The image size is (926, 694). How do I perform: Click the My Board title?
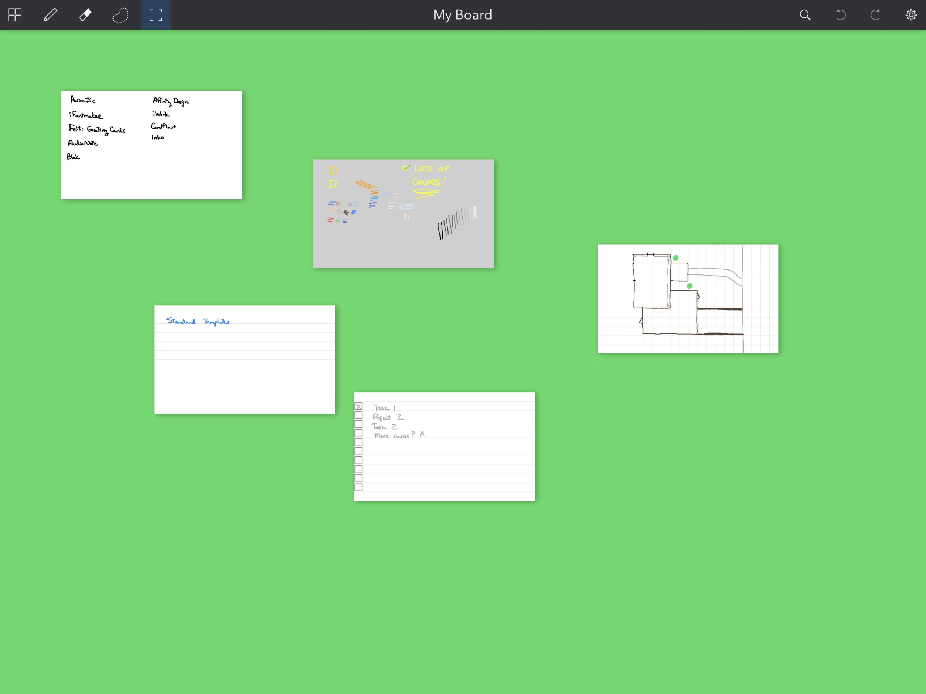[x=463, y=15]
